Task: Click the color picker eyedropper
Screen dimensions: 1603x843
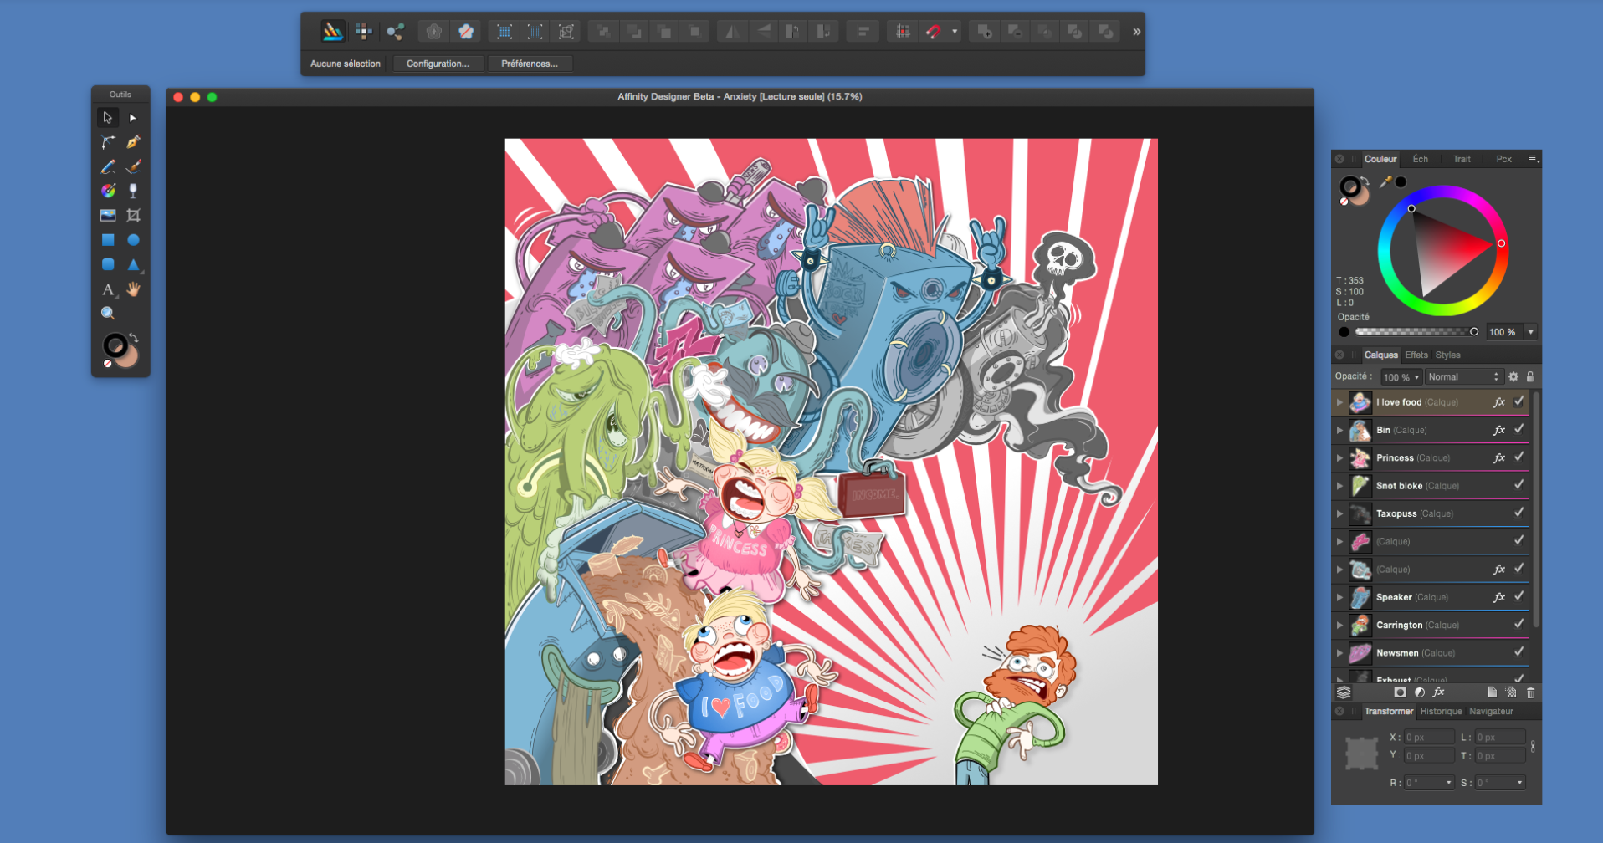Action: (x=1385, y=181)
